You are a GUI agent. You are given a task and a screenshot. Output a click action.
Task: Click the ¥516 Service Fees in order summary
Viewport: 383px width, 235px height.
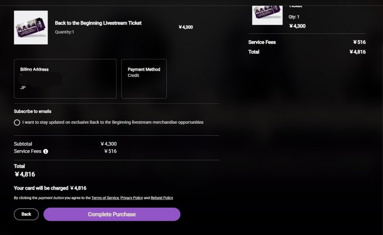[359, 42]
